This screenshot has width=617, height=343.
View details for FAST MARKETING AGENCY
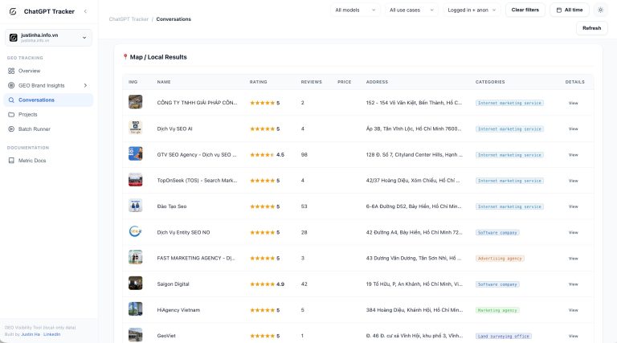(574, 259)
